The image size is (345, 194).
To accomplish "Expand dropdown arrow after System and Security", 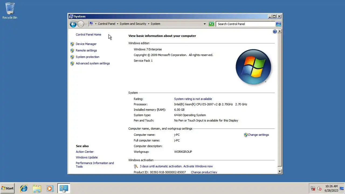I will tap(149, 24).
